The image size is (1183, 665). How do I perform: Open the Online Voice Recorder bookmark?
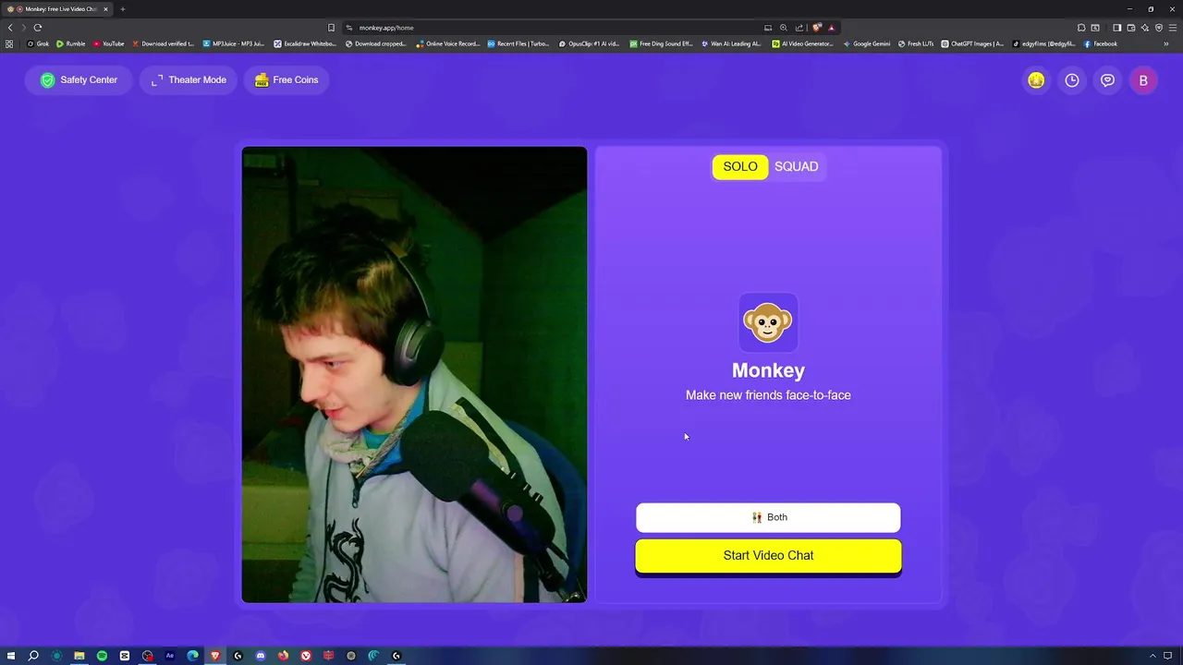click(x=448, y=43)
